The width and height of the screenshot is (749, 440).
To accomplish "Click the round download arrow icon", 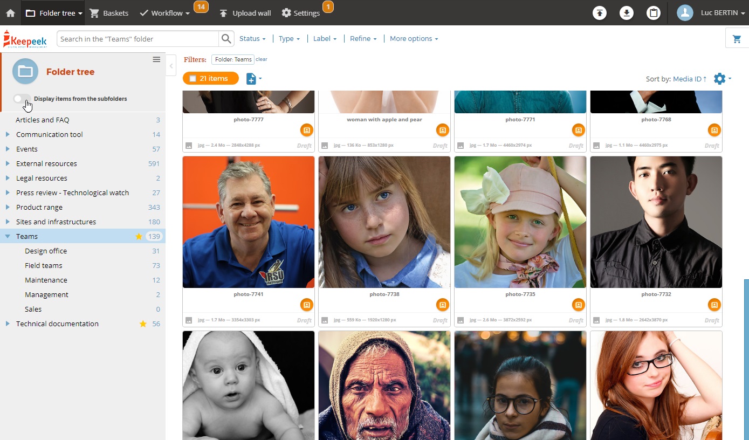I will tap(627, 13).
